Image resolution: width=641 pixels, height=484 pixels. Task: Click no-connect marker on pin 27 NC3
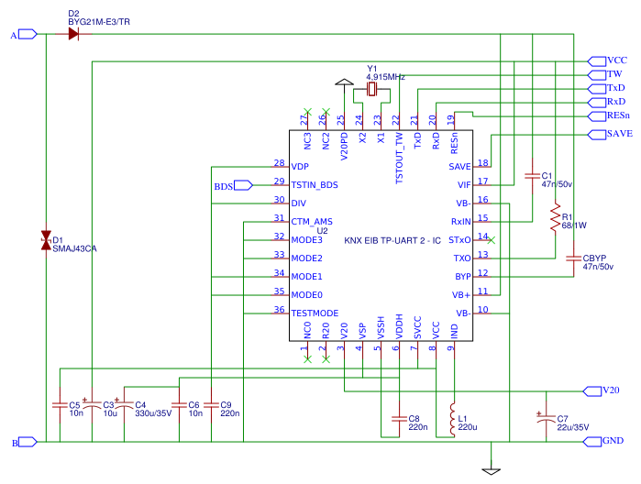point(308,112)
